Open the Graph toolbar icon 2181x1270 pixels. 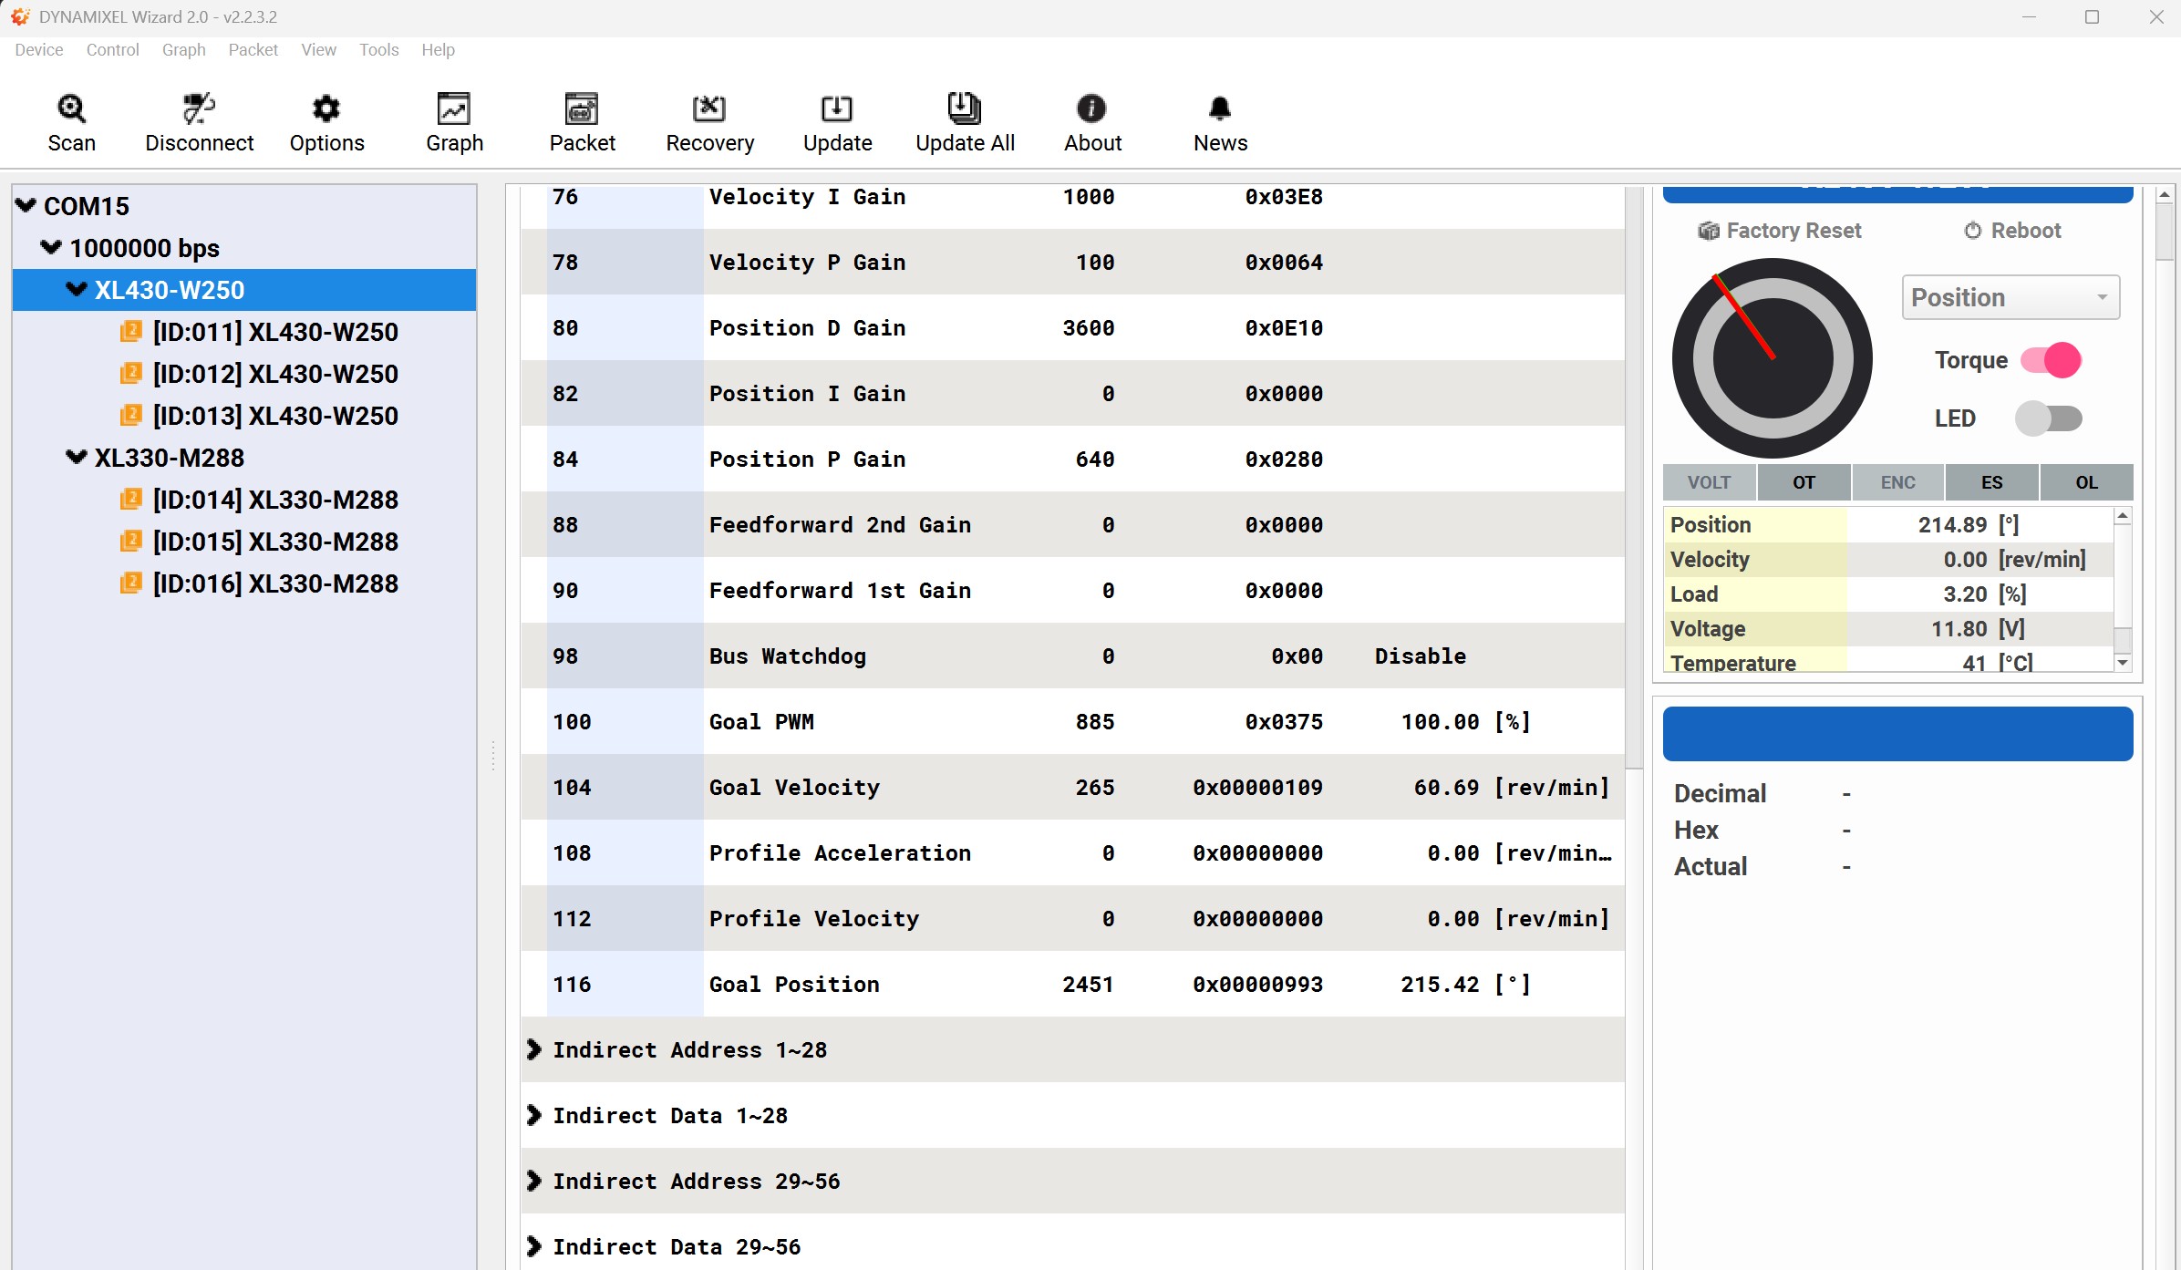pos(453,109)
